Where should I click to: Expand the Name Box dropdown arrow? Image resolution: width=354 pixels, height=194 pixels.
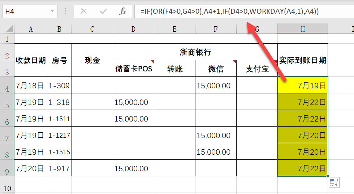(x=52, y=12)
